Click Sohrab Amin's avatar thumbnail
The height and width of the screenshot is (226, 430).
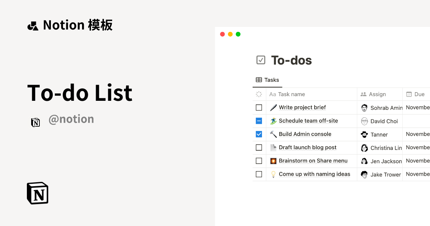tap(364, 107)
